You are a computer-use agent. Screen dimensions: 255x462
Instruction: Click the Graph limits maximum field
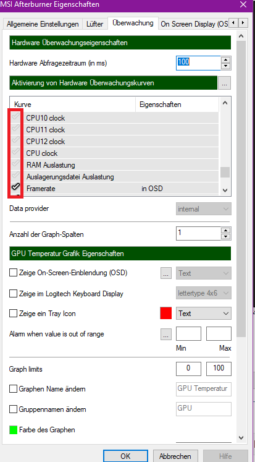tap(219, 369)
